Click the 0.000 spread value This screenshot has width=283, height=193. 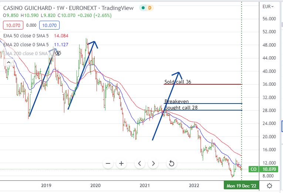coord(31,25)
